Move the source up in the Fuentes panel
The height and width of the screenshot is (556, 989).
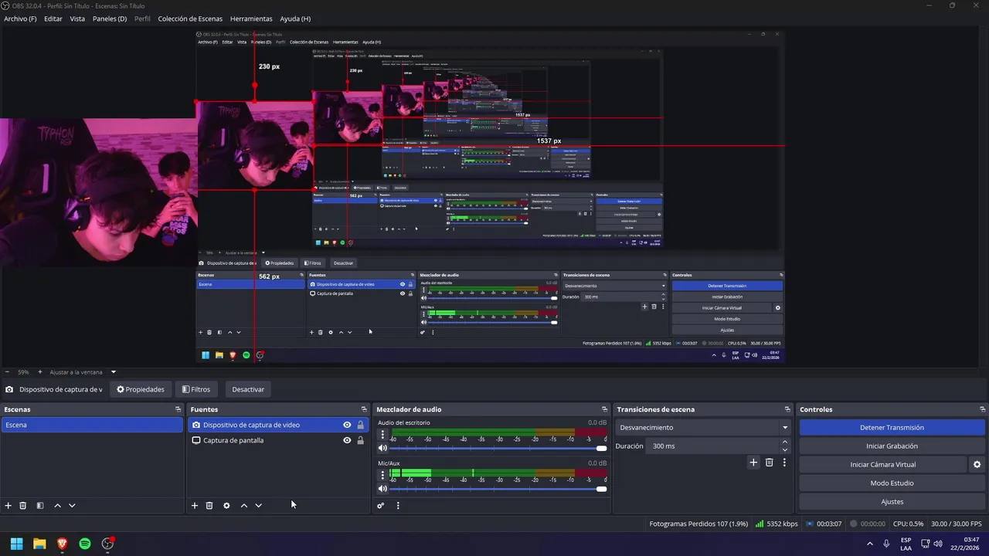(244, 506)
